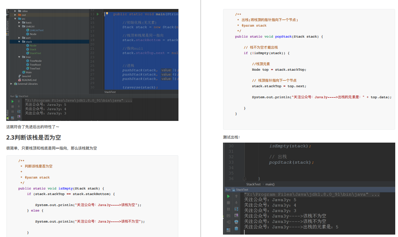This screenshot has width=398, height=237.
Task: Toggle scroll-to-end in the popStack run console
Action: [236, 216]
